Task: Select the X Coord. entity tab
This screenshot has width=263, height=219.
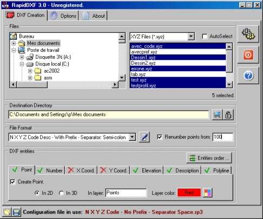Action: coord(81,170)
